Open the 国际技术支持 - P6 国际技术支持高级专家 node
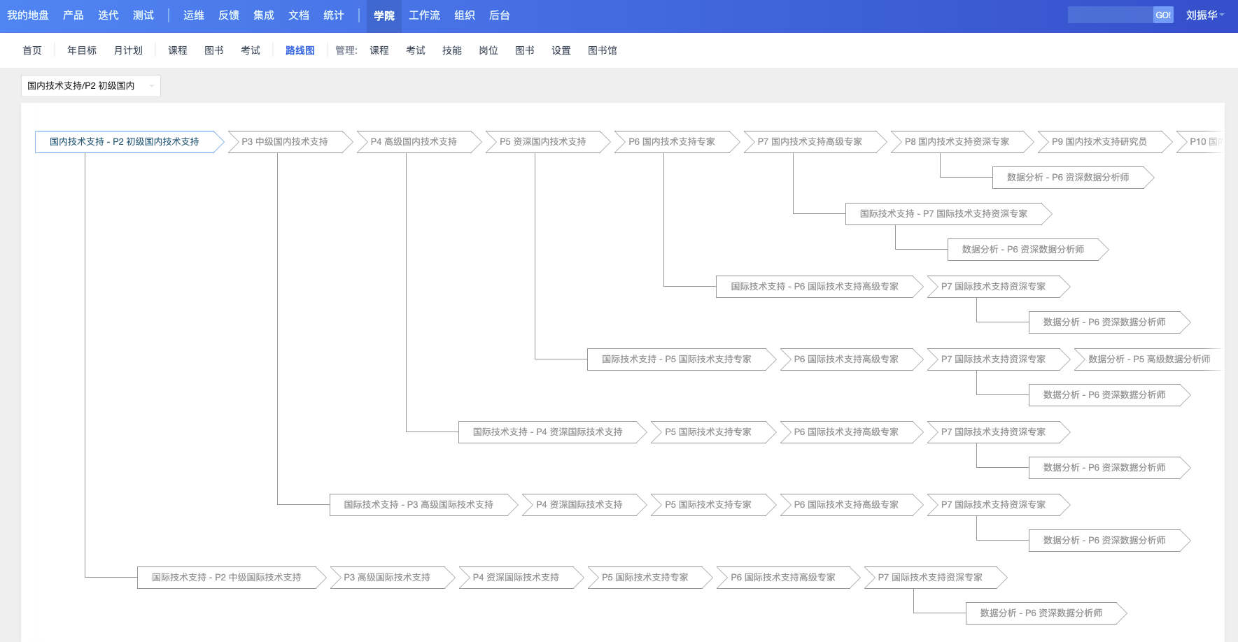This screenshot has width=1238, height=642. (820, 287)
